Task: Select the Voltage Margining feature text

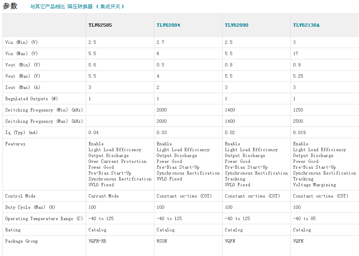Action: (314, 185)
